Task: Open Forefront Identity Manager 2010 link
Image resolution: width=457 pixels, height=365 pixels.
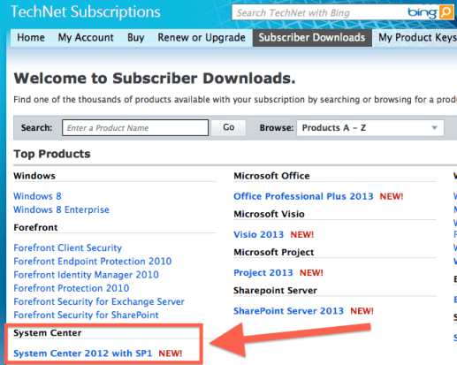Action: pos(87,275)
